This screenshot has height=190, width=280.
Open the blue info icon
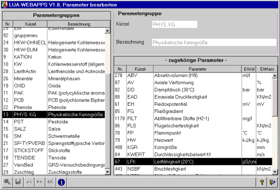(x=62, y=182)
